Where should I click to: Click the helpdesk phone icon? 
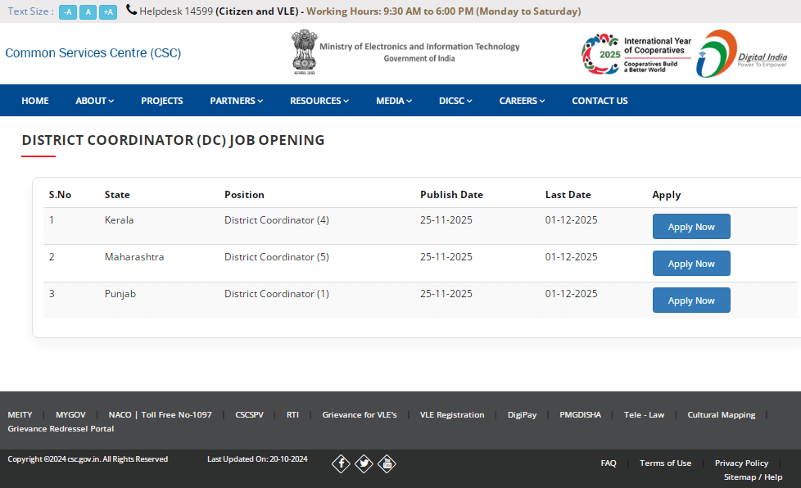coord(131,11)
